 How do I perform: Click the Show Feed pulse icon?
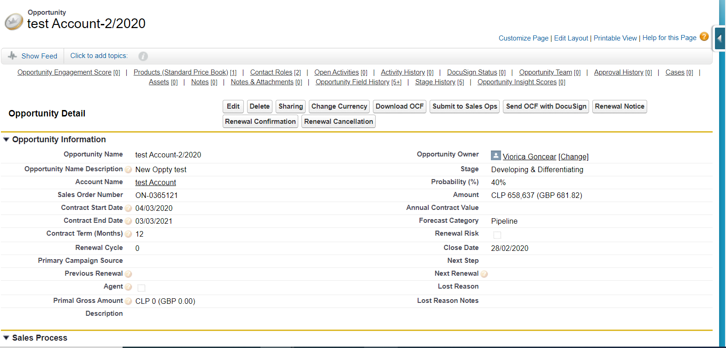pos(12,56)
